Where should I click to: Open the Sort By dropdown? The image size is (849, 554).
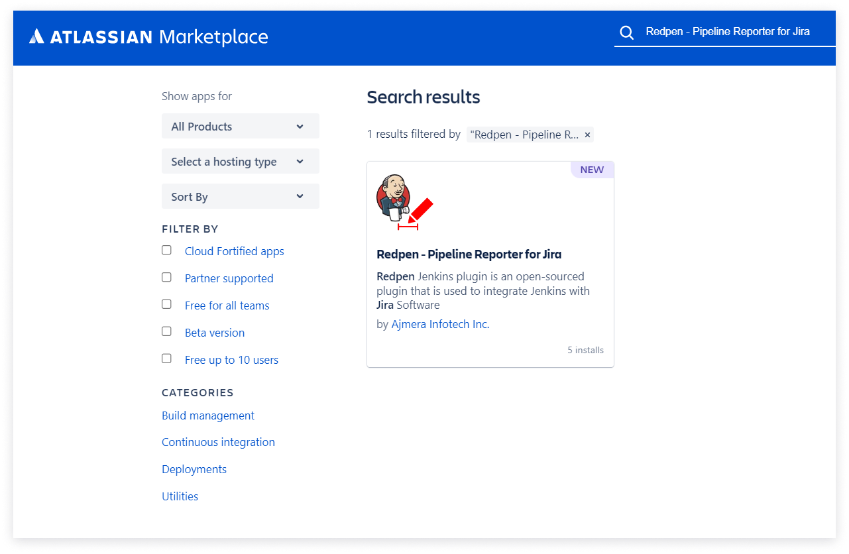click(241, 197)
